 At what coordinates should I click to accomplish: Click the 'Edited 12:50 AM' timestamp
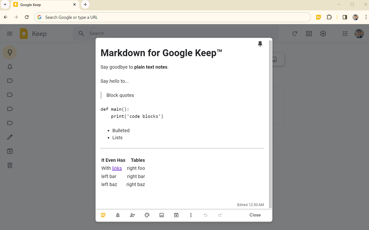(251, 205)
